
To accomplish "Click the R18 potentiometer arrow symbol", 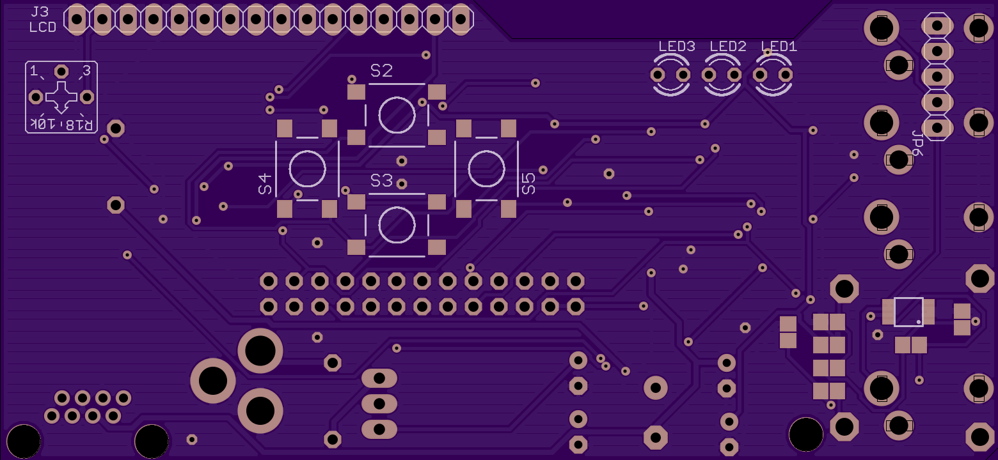I will tap(61, 98).
